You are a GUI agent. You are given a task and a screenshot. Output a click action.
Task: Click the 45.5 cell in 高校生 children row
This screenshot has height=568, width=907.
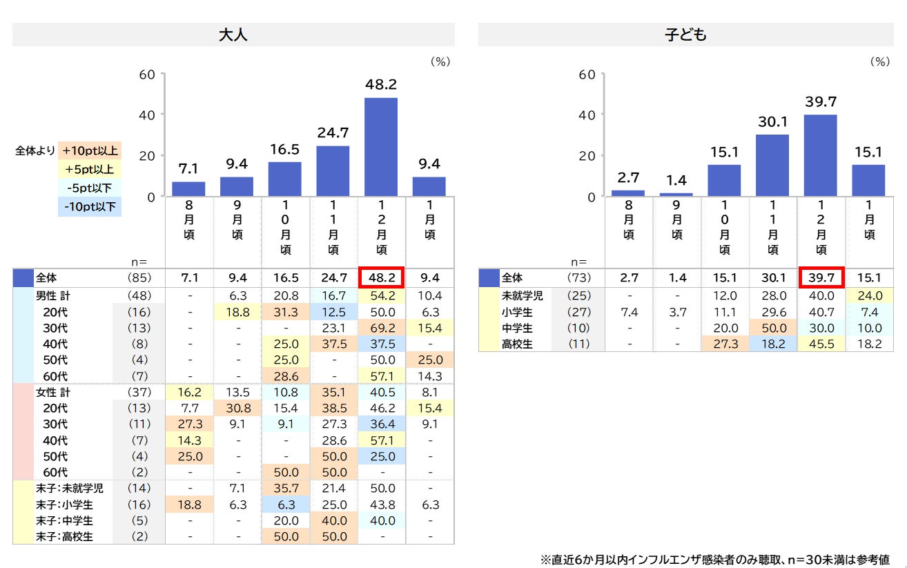click(x=821, y=344)
